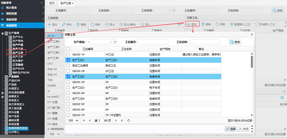Select 生产BOM in the navigation tree

click(x=18, y=69)
